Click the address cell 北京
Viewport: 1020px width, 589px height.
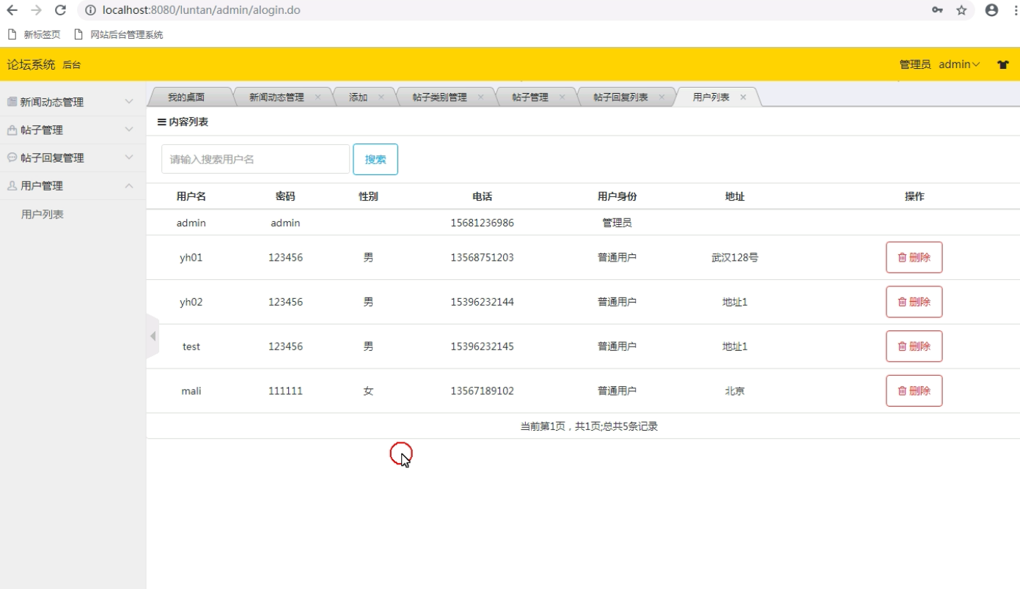tap(735, 390)
